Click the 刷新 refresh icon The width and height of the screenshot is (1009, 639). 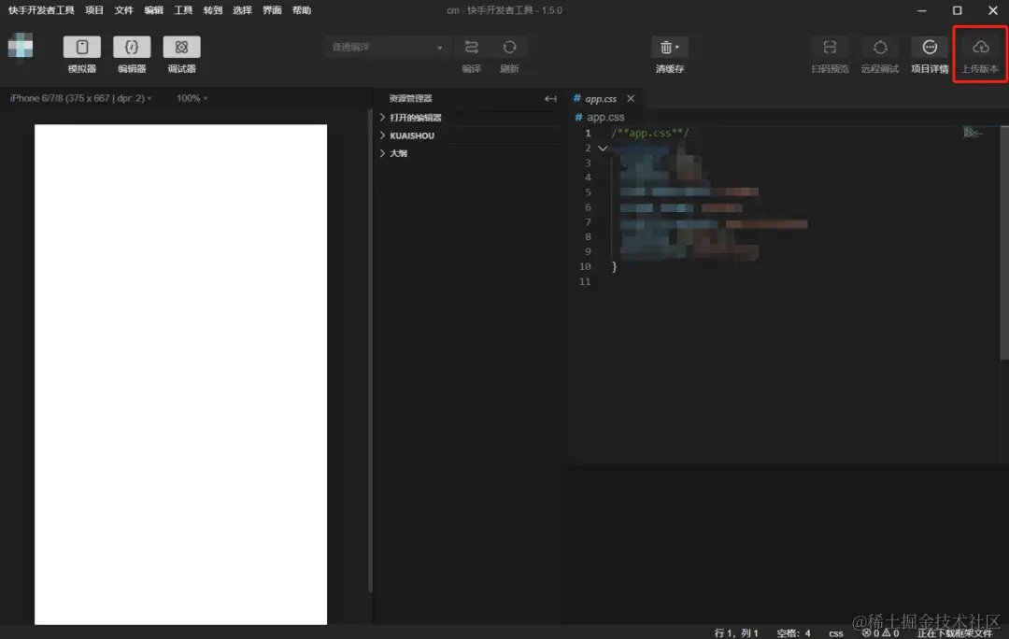pos(509,47)
